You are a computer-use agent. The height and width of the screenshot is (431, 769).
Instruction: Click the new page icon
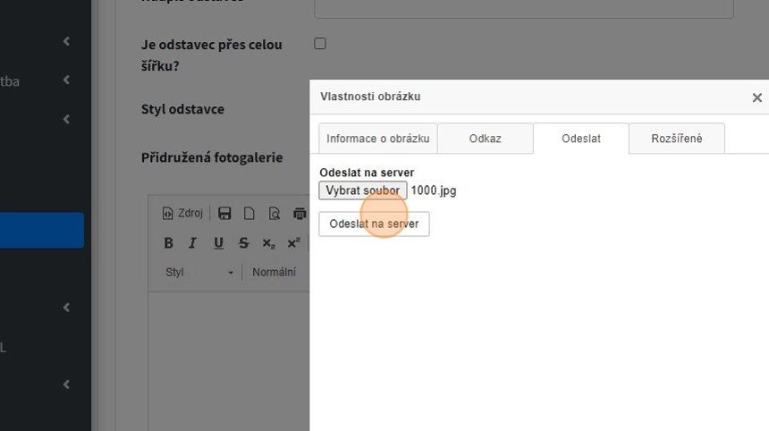pyautogui.click(x=249, y=213)
